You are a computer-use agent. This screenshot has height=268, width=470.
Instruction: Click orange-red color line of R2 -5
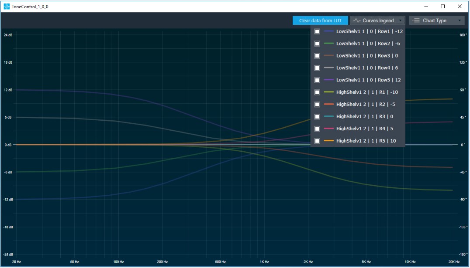329,104
